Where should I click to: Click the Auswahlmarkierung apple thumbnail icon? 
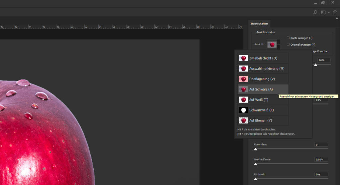click(x=243, y=69)
